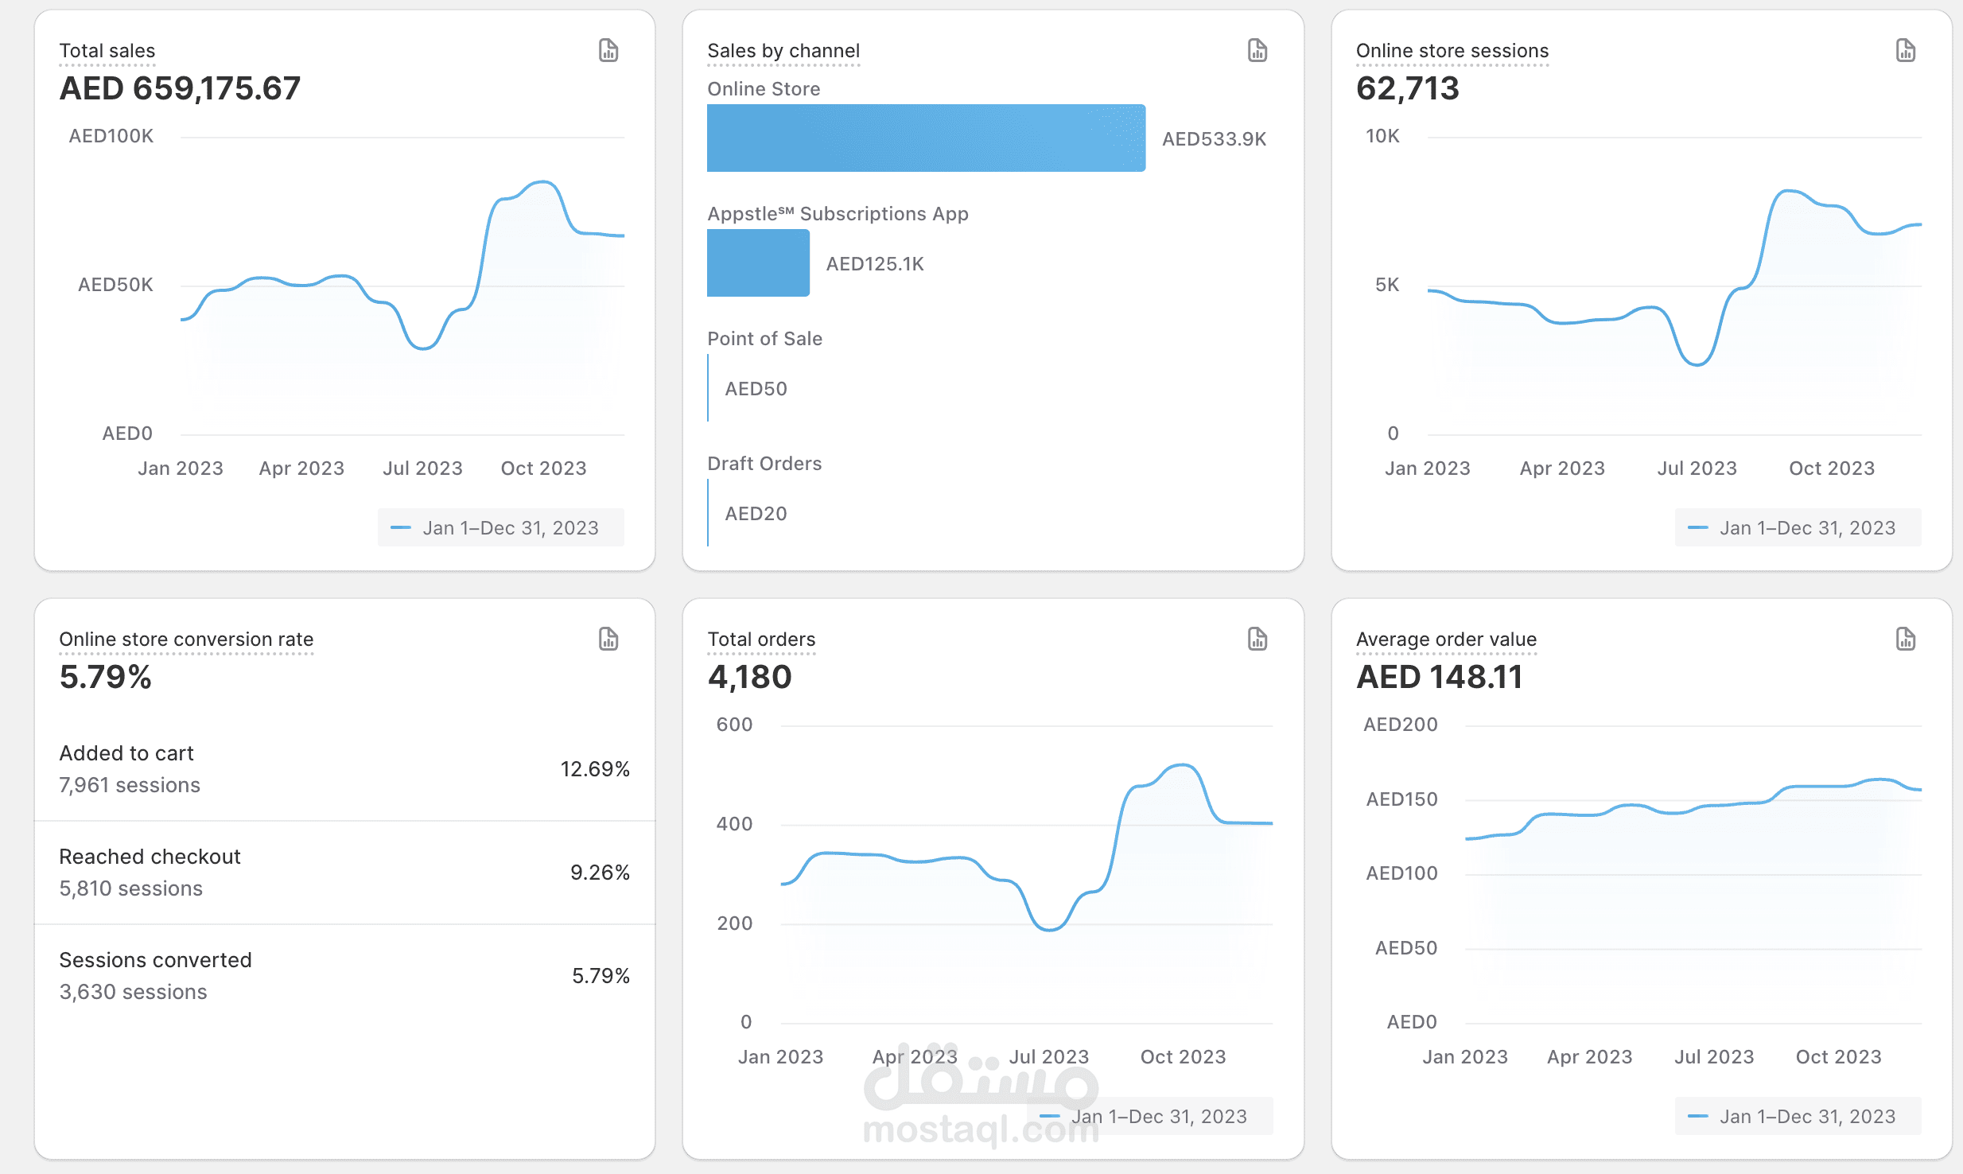Click the AED20 Draft Orders value
This screenshot has width=1963, height=1174.
coord(756,514)
